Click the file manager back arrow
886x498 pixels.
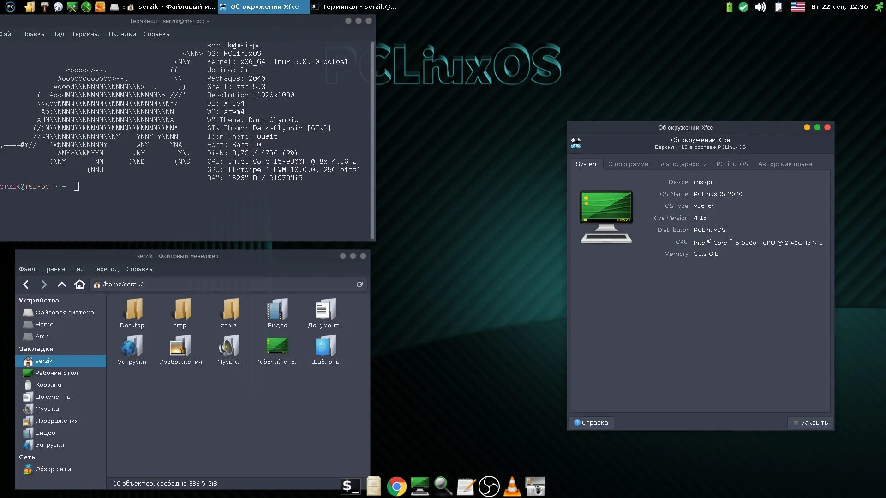(x=26, y=285)
